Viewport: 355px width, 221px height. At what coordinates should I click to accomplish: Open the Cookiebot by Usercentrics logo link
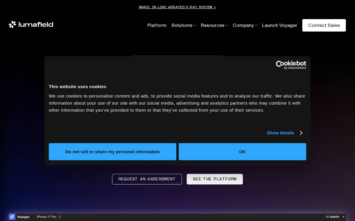(x=291, y=65)
